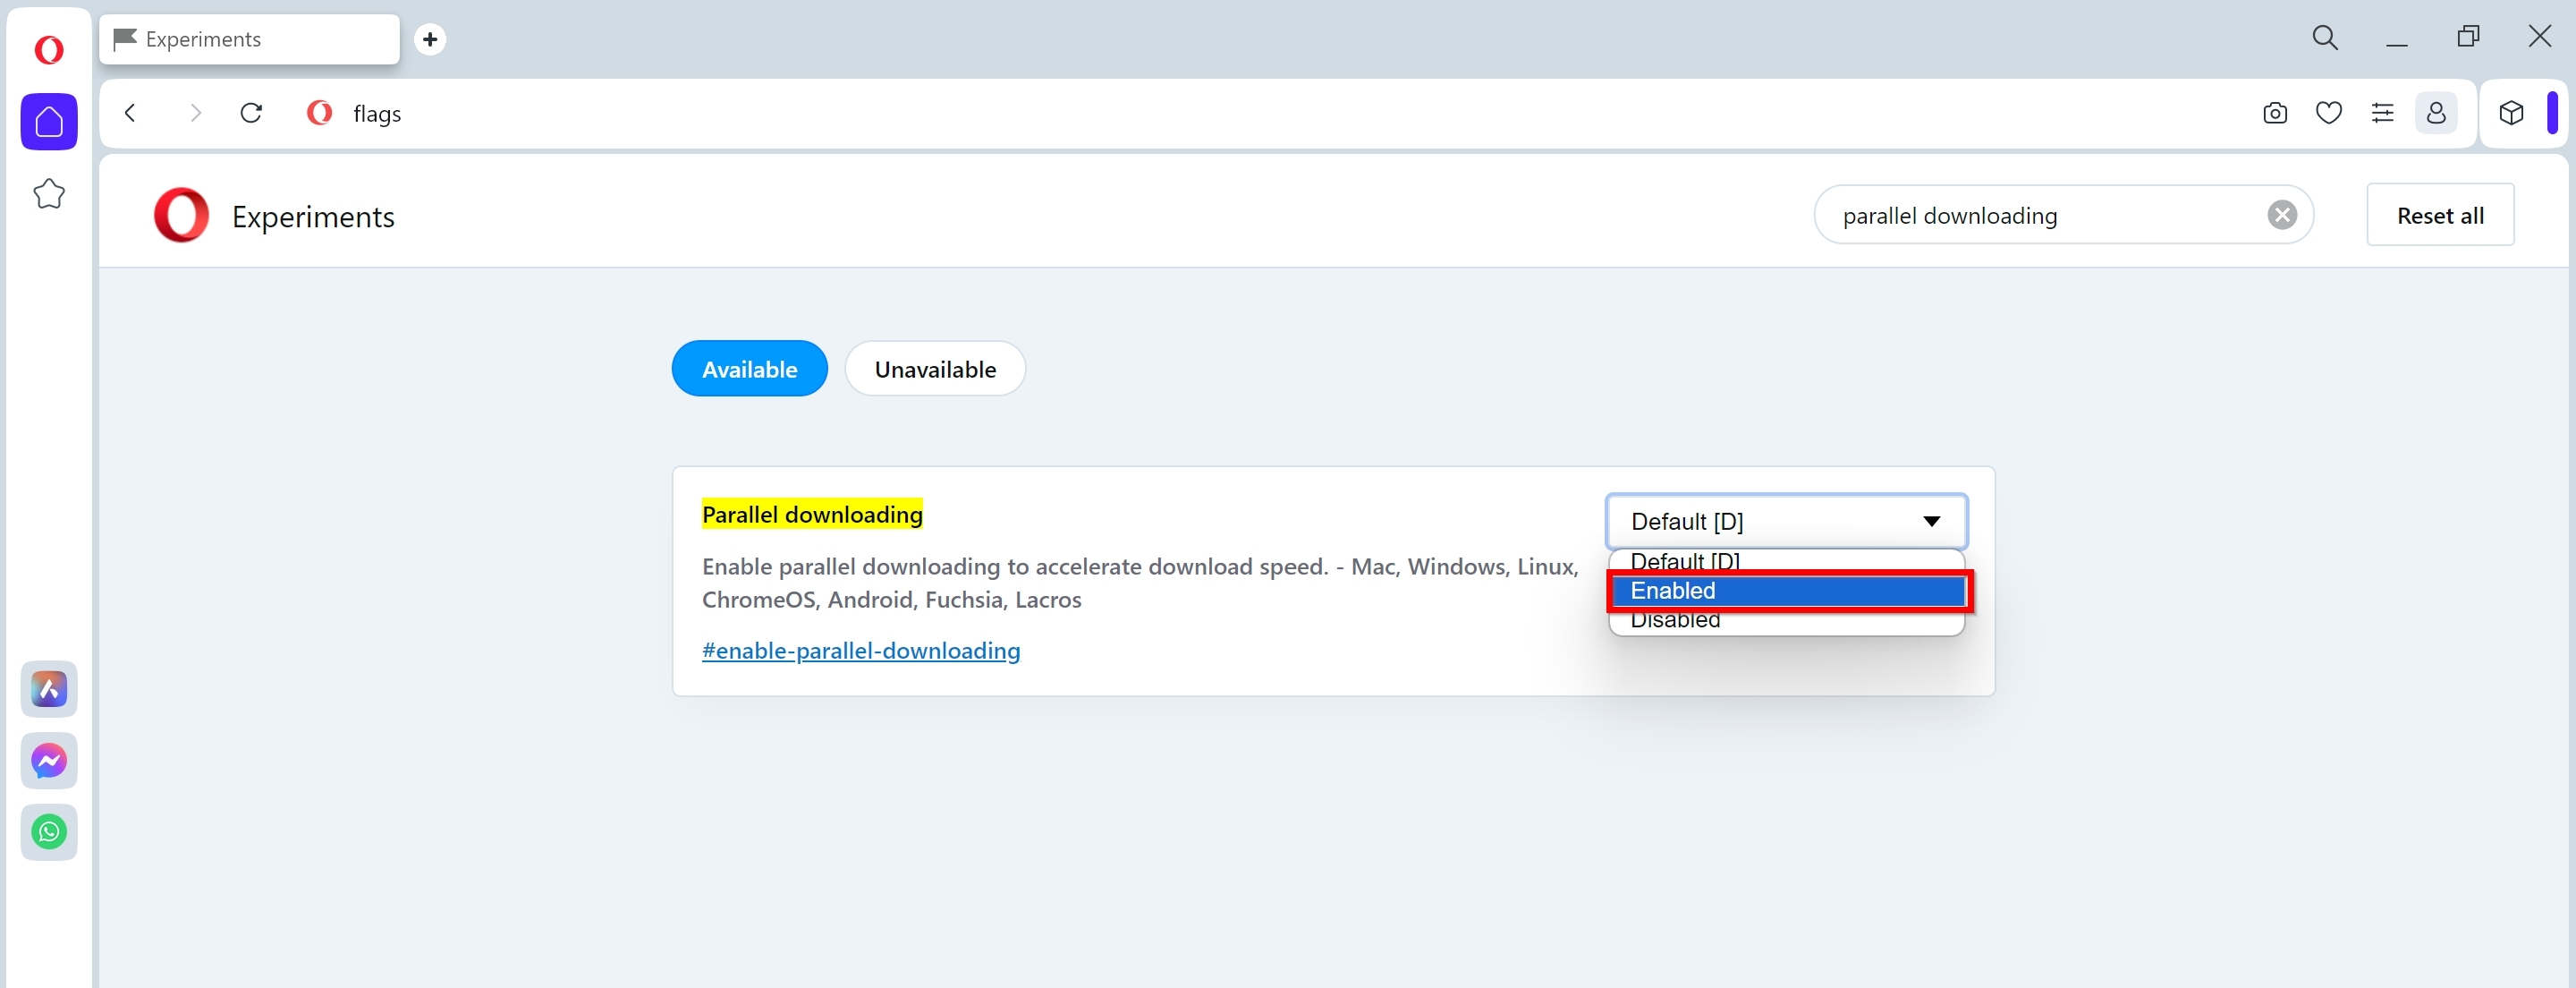Screen dimensions: 2576x988
Task: Reload the flags page
Action: pos(252,113)
